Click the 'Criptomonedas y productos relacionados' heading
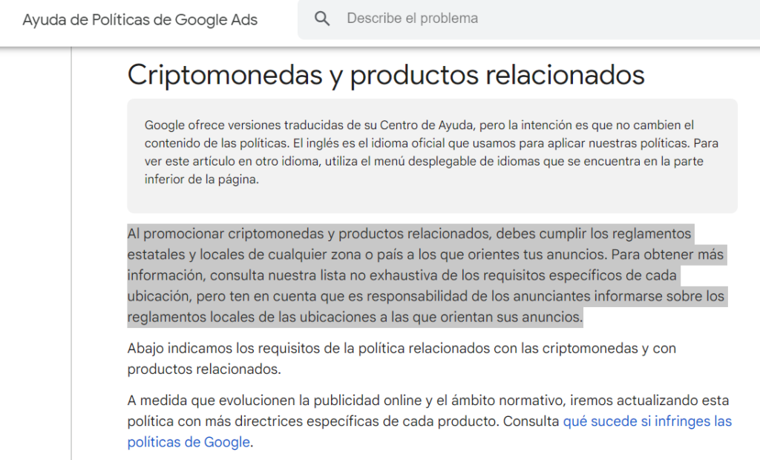This screenshot has width=760, height=460. [386, 75]
